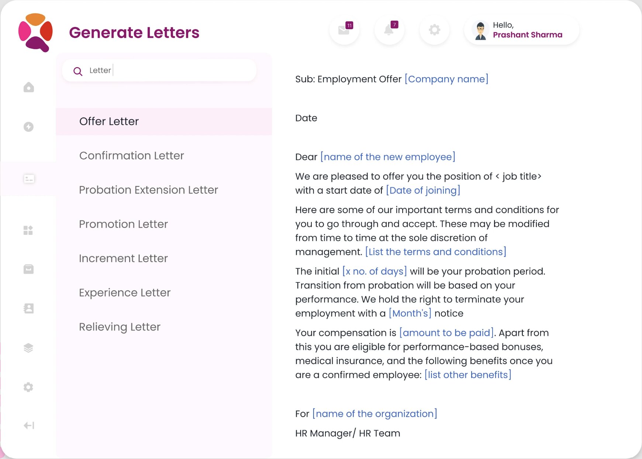Viewport: 642px width, 459px height.
Task: Click the search magnifier icon
Action: tap(78, 71)
